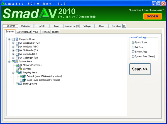Expand the Cadangan (G:) node
Viewport: 167px width, 124px height.
(13, 58)
